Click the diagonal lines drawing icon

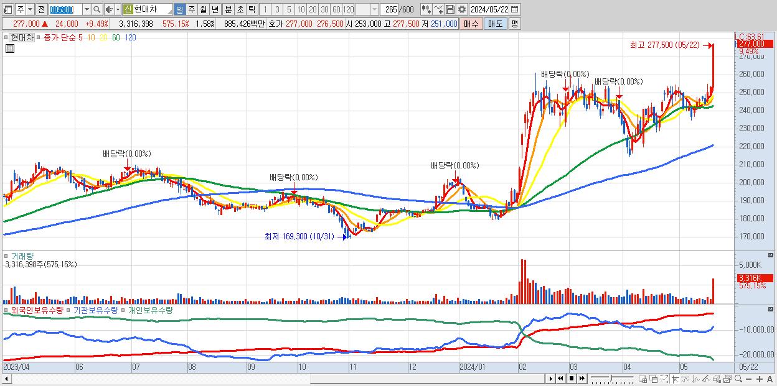707,379
